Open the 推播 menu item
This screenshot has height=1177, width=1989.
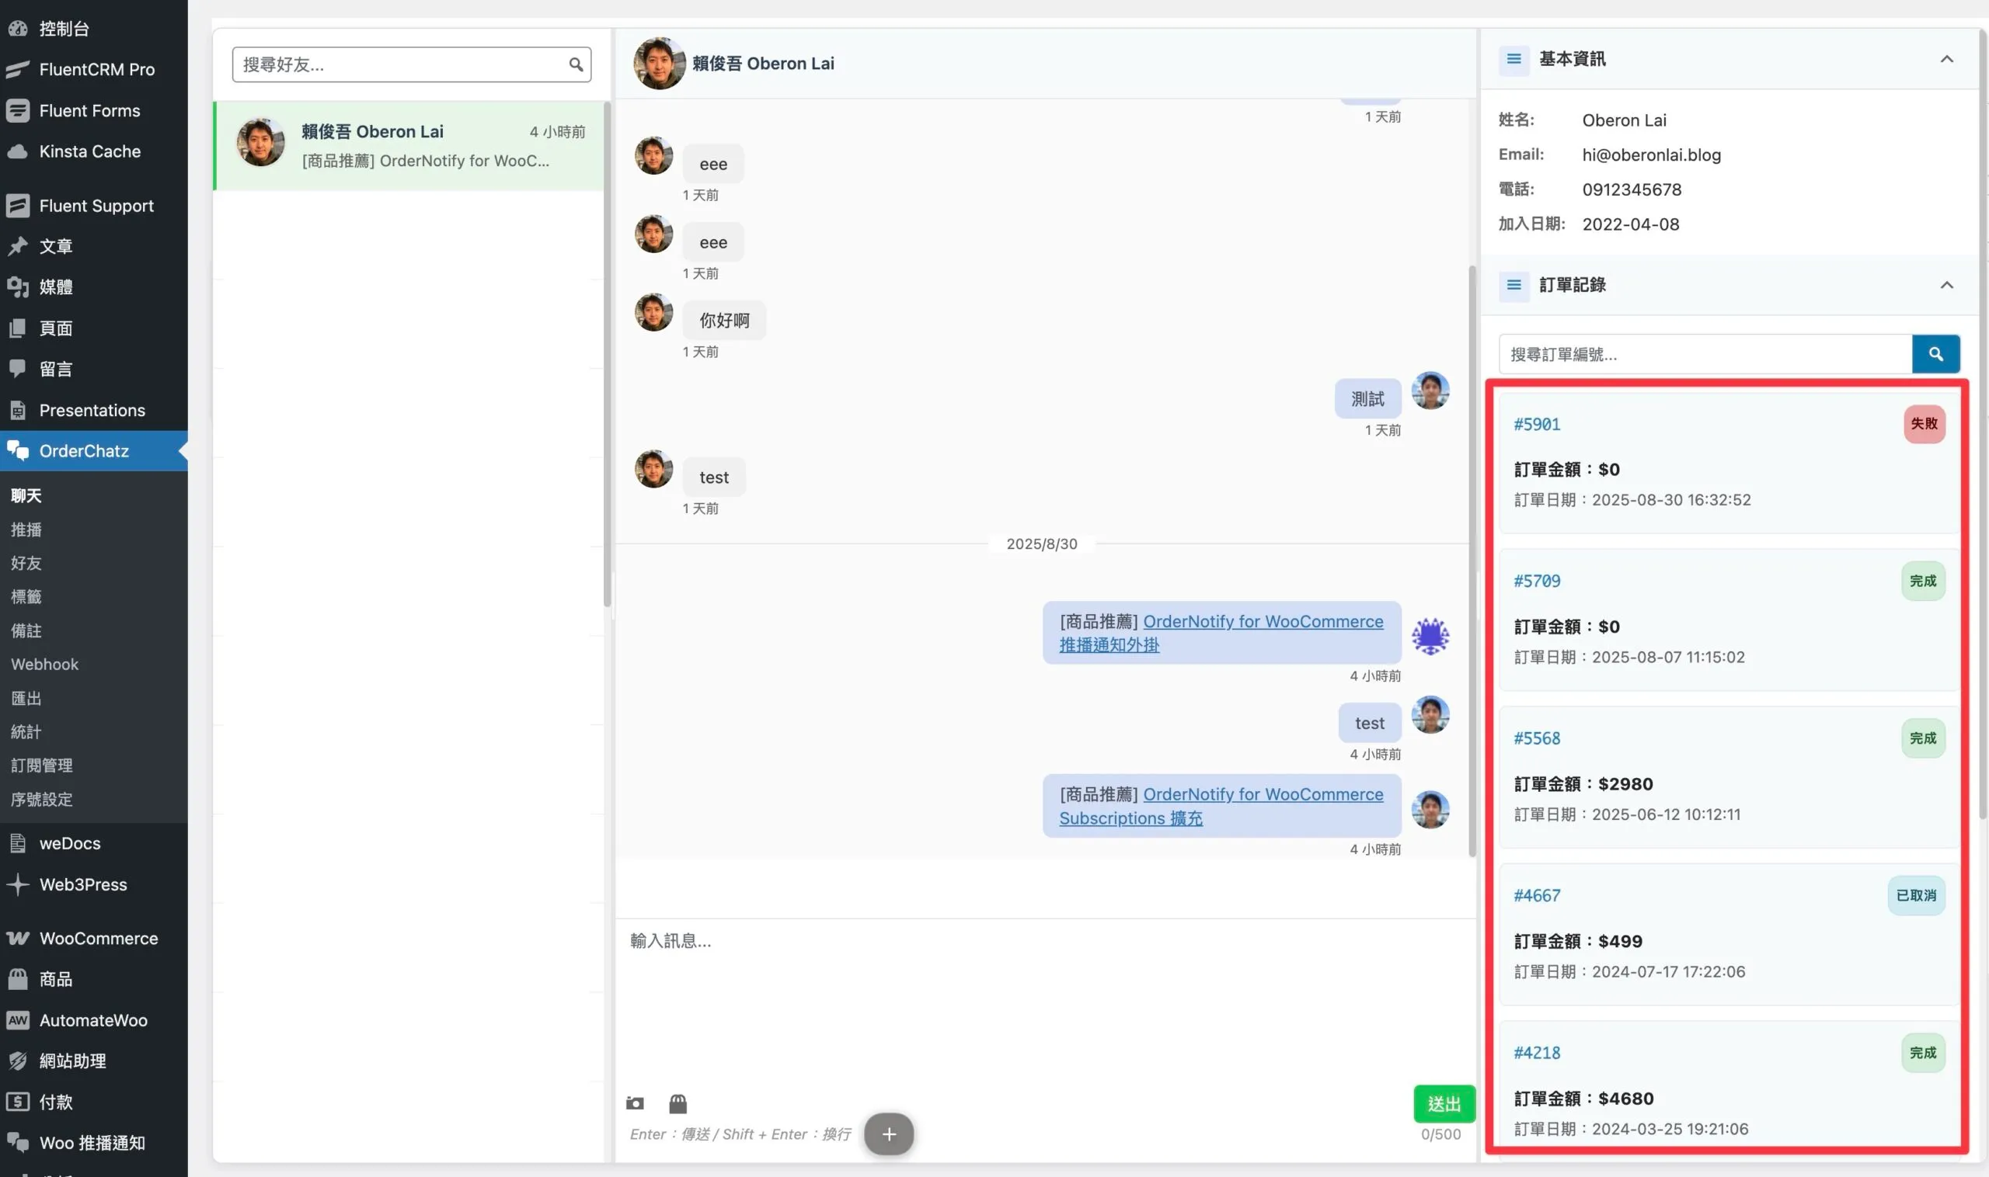coord(26,529)
